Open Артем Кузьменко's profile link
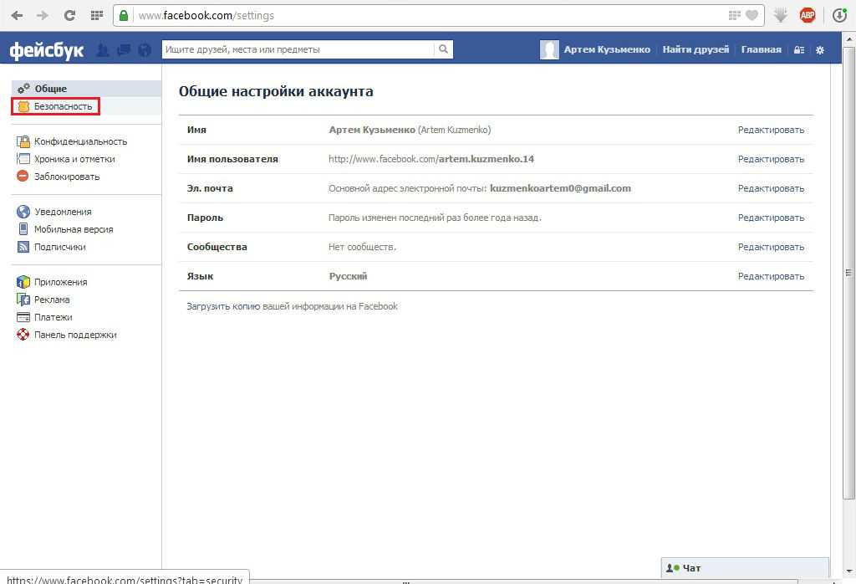Image resolution: width=856 pixels, height=584 pixels. (607, 49)
